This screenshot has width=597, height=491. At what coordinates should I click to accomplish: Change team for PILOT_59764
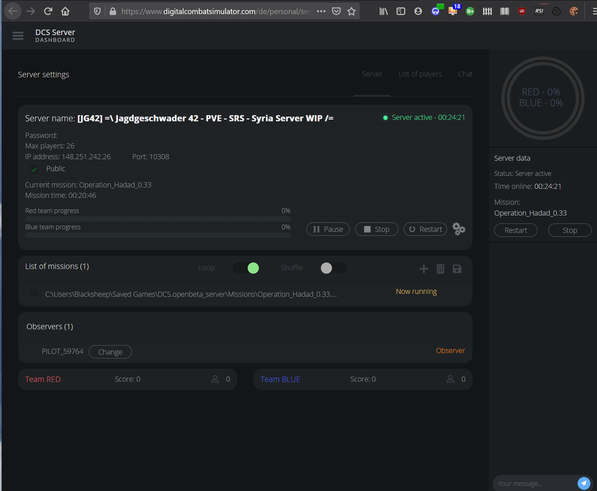tap(110, 352)
